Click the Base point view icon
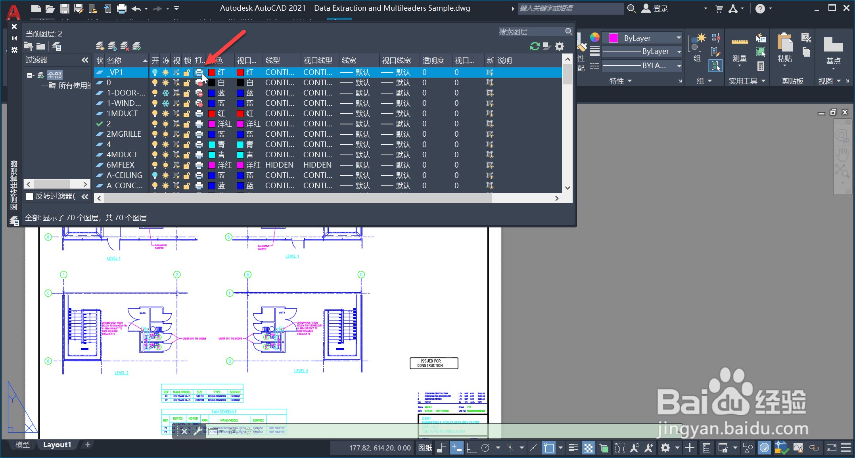The height and width of the screenshot is (458, 855). [x=833, y=44]
